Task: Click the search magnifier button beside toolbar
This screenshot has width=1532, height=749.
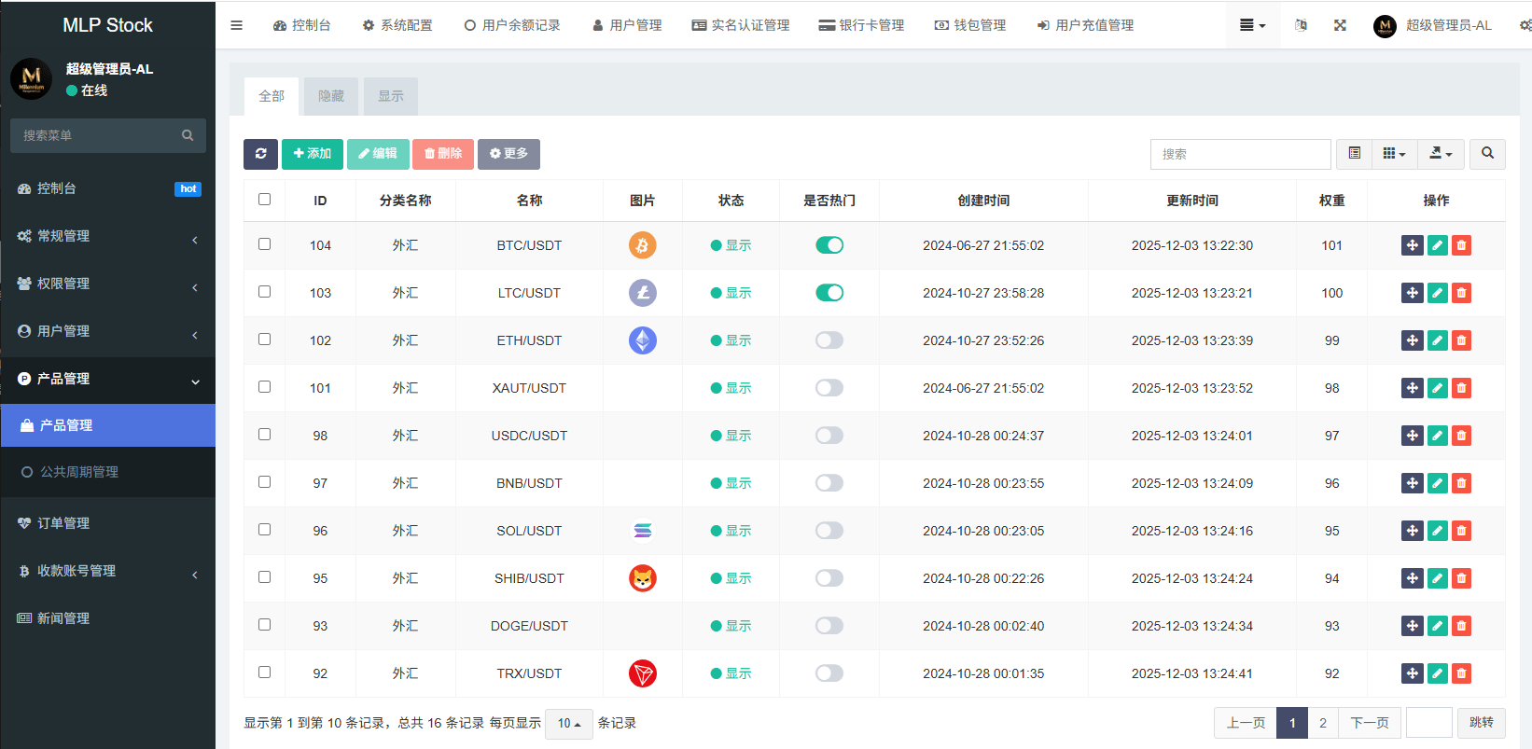Action: (x=1487, y=154)
